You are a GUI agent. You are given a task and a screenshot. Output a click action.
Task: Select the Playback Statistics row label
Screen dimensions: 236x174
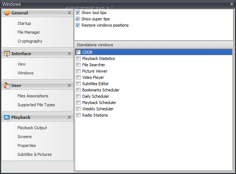pos(98,58)
